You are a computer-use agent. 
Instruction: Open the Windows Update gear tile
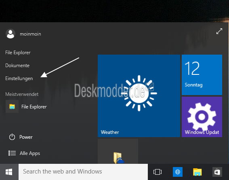[202, 117]
